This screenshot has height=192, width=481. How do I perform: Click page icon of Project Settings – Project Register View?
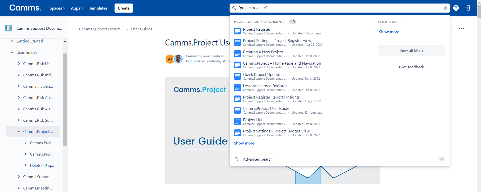(237, 42)
